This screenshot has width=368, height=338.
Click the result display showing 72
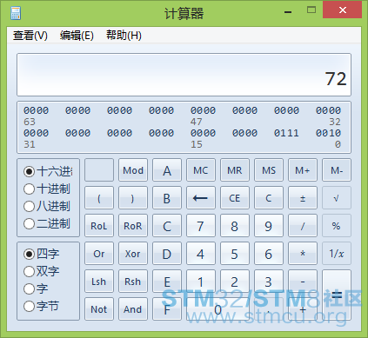[x=184, y=75]
